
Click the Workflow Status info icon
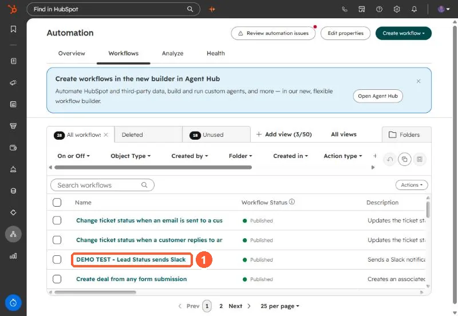(292, 202)
